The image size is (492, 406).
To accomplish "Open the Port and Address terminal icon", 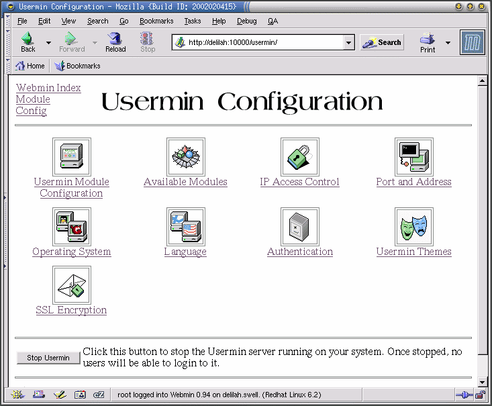I will 414,156.
